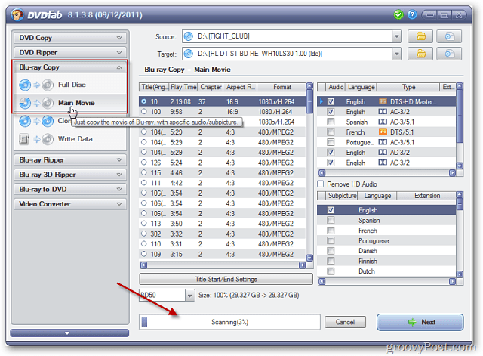Uncheck English DTS-HD Master audio track
This screenshot has height=356, width=483.
point(331,101)
